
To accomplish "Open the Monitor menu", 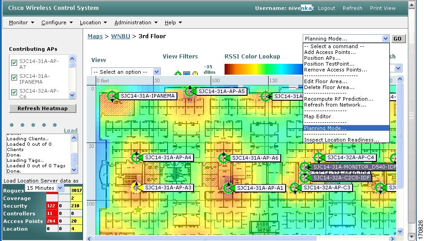I will tap(22, 22).
